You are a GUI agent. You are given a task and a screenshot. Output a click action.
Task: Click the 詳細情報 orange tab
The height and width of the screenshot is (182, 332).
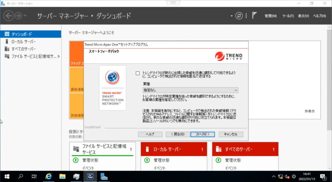[77, 106]
